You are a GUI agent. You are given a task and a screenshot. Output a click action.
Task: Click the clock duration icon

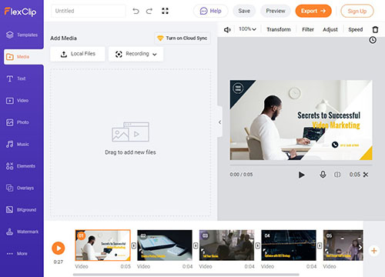pyautogui.click(x=373, y=40)
